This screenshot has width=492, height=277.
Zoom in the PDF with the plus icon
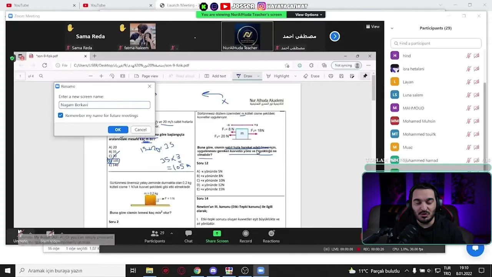tap(101, 76)
